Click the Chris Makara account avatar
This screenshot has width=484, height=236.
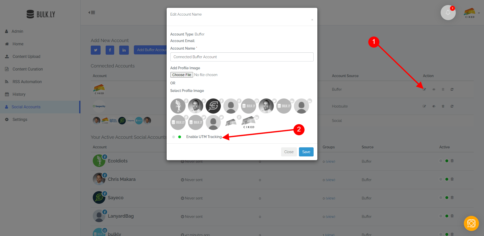pyautogui.click(x=99, y=179)
